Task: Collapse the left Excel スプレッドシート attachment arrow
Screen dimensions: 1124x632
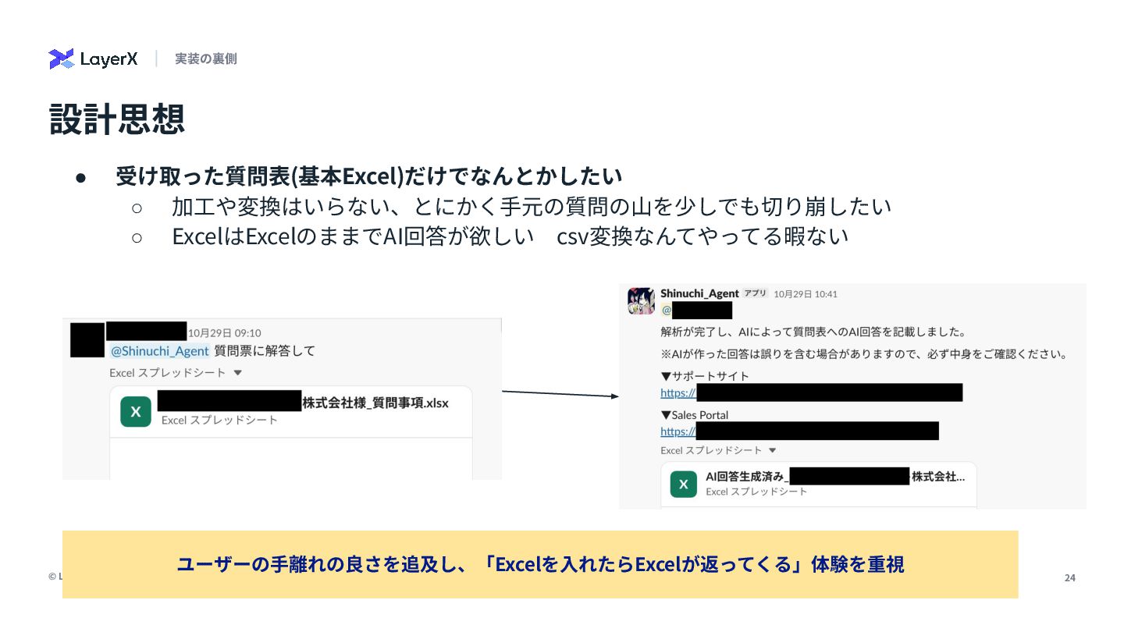Action: point(238,373)
